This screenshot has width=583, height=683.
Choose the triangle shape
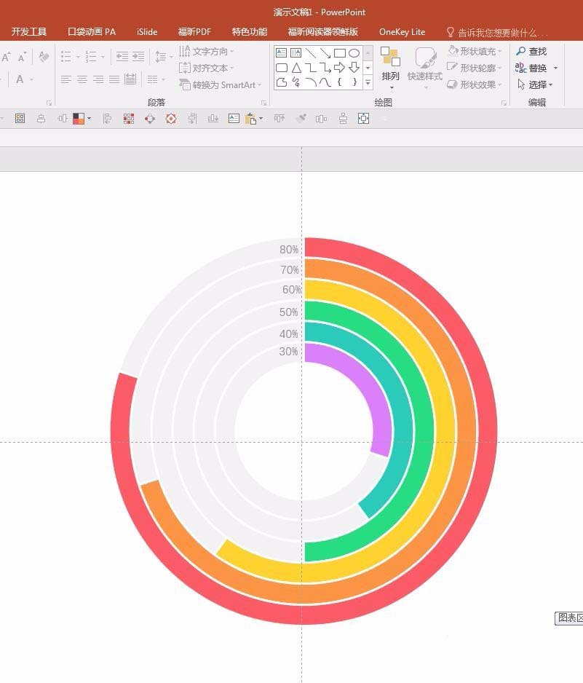point(296,68)
